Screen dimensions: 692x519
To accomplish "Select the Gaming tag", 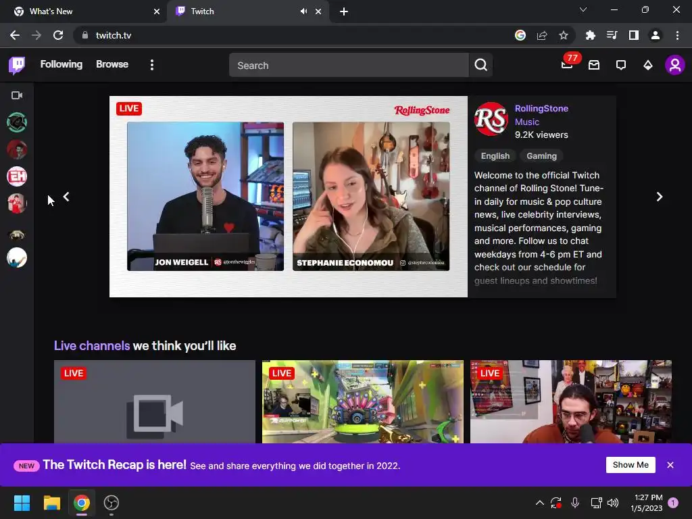I will (x=541, y=156).
